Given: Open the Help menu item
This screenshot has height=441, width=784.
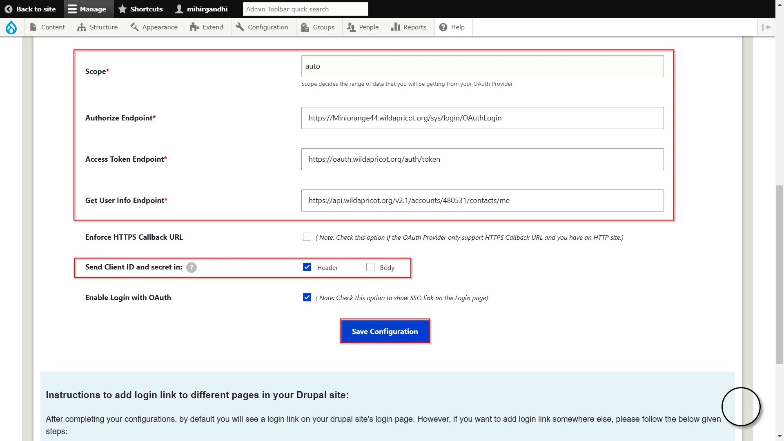Looking at the screenshot, I should pos(458,27).
